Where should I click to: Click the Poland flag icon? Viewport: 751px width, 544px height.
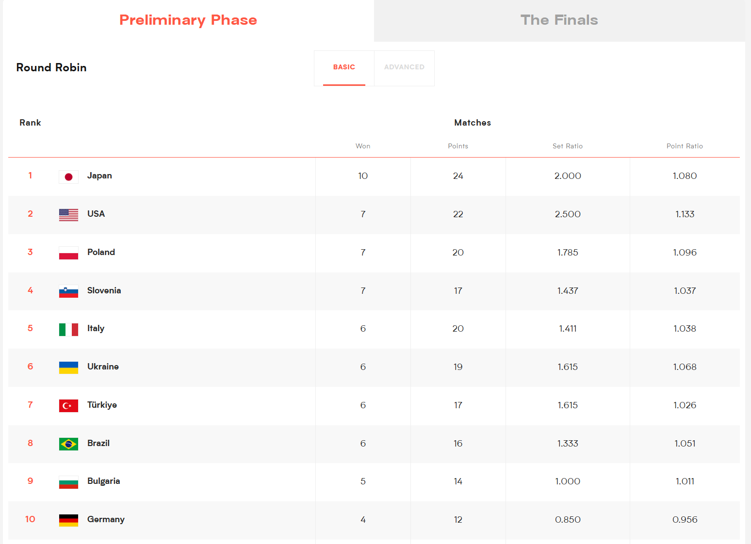point(68,253)
